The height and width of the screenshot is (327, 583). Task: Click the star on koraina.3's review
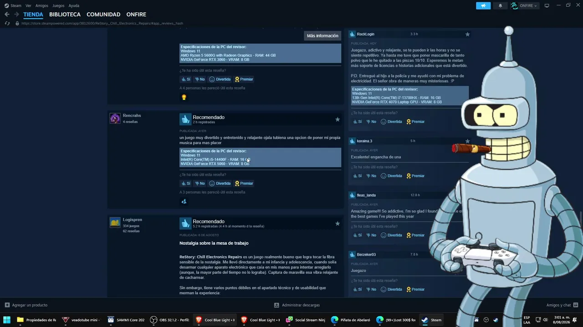467,141
